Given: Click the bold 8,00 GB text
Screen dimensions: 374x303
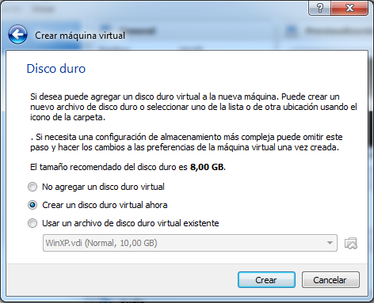Looking at the screenshot, I should point(208,167).
